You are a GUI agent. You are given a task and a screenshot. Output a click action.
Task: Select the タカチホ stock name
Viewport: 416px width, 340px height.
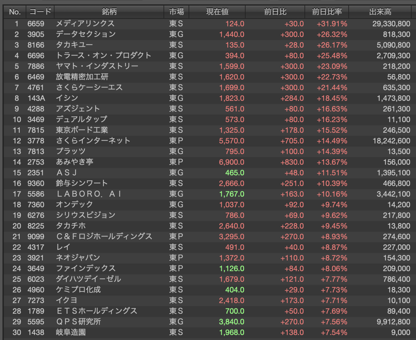tap(70, 226)
